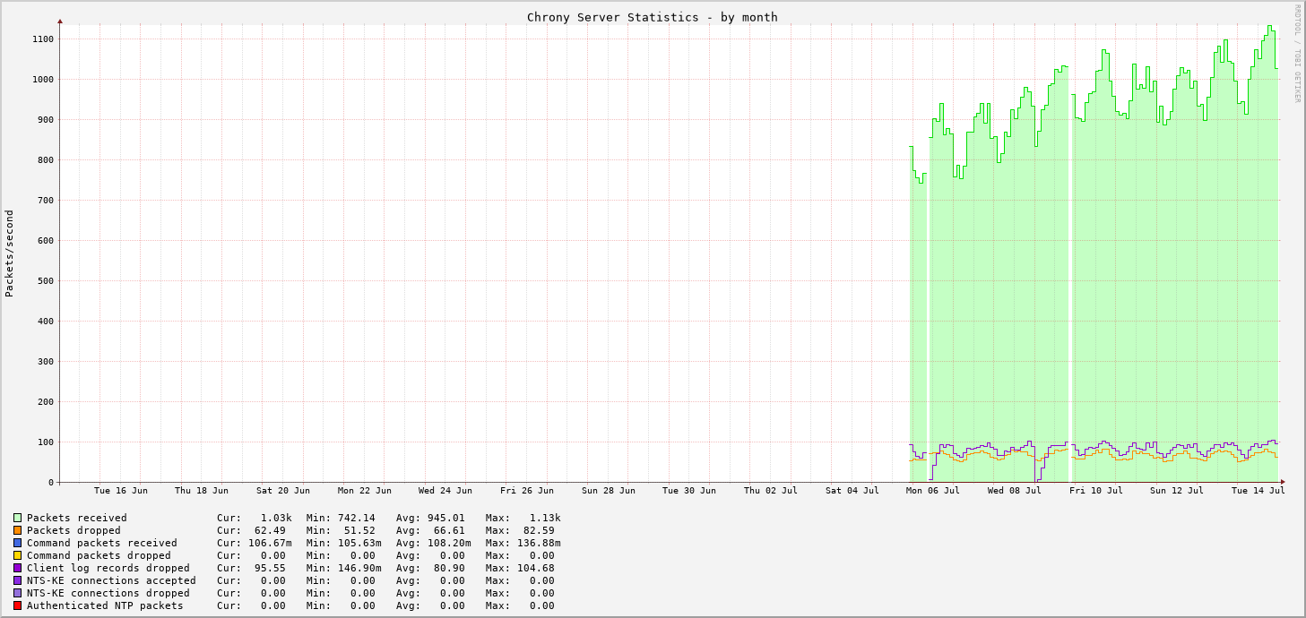Click the Packets received legend label
This screenshot has width=1306, height=618.
tap(77, 518)
